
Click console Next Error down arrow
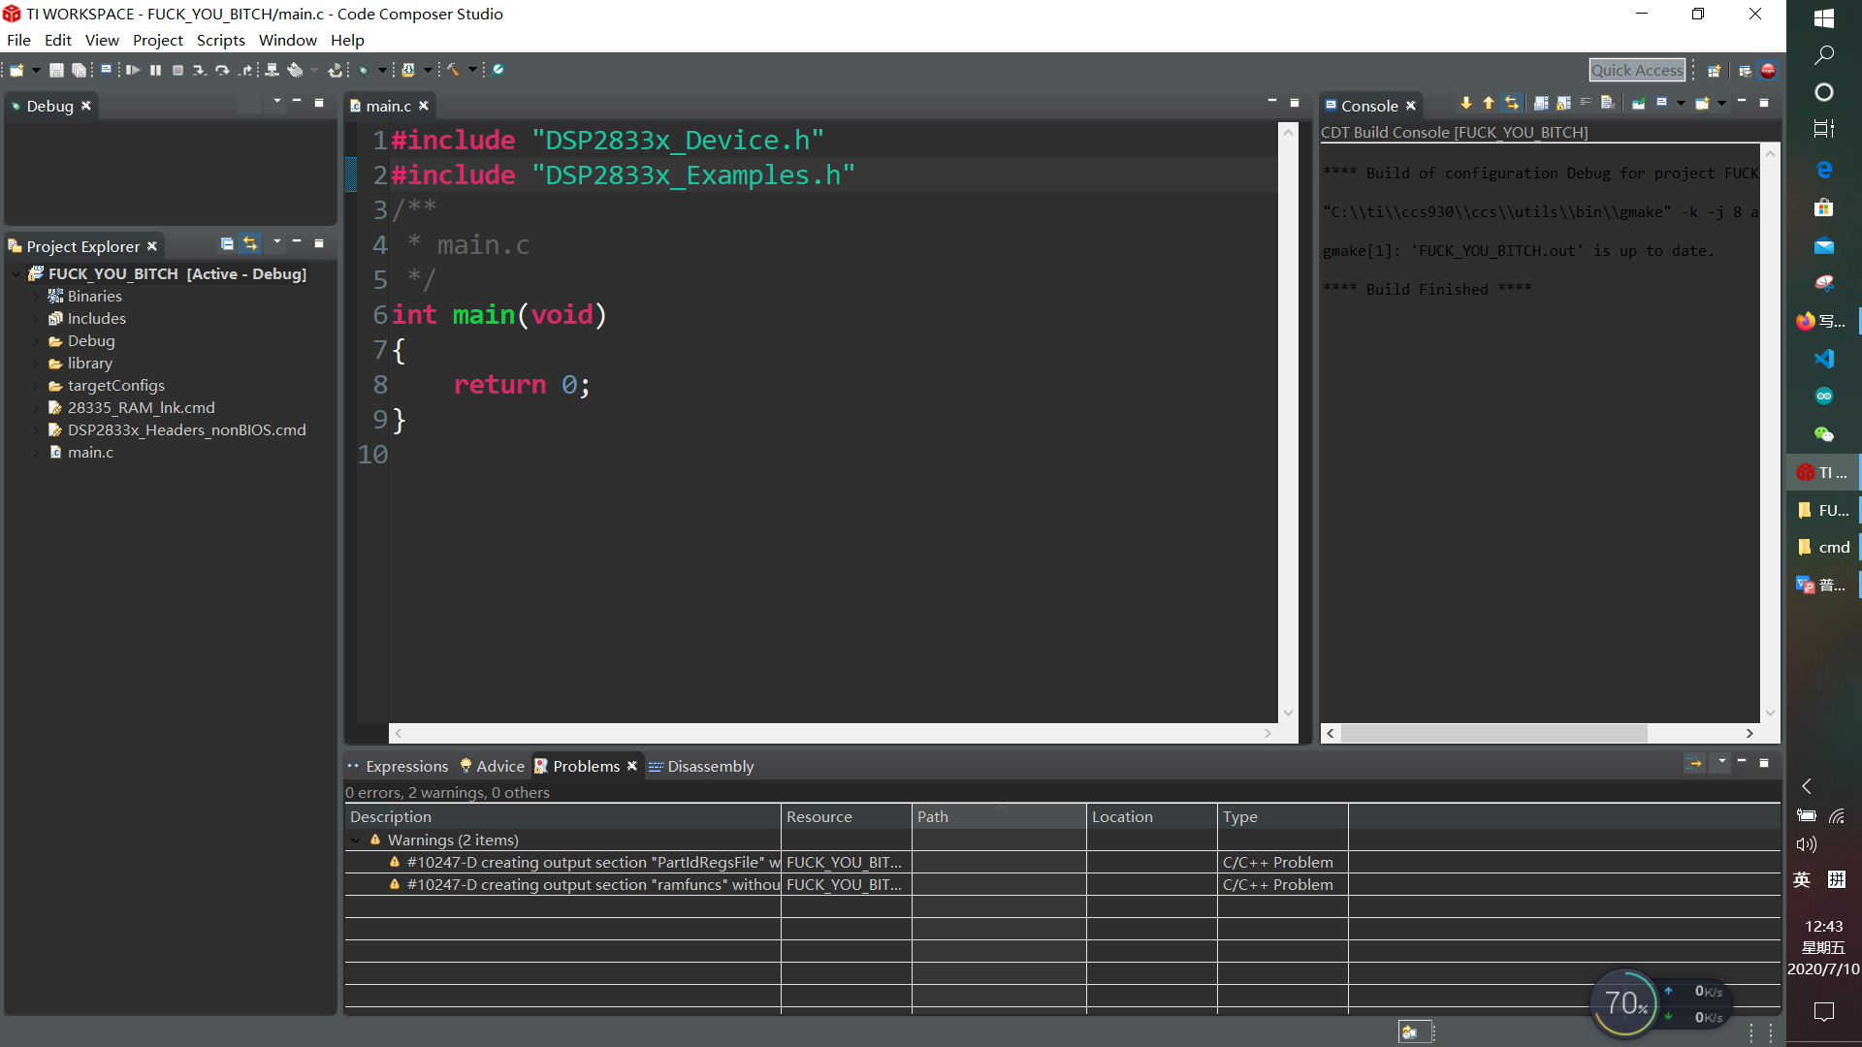pyautogui.click(x=1465, y=103)
